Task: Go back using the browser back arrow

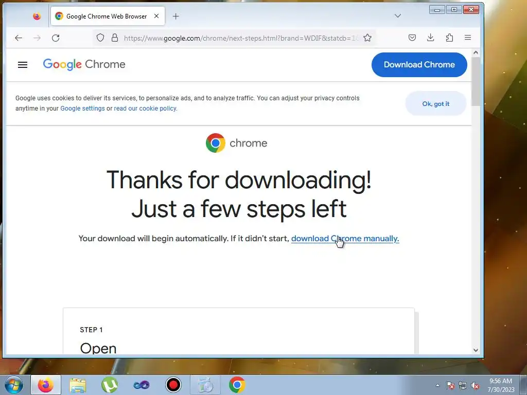Action: pyautogui.click(x=19, y=38)
